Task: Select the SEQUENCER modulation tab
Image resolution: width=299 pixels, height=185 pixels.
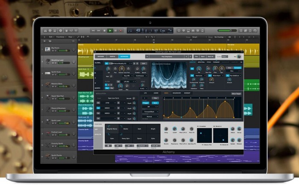Action: (176, 93)
